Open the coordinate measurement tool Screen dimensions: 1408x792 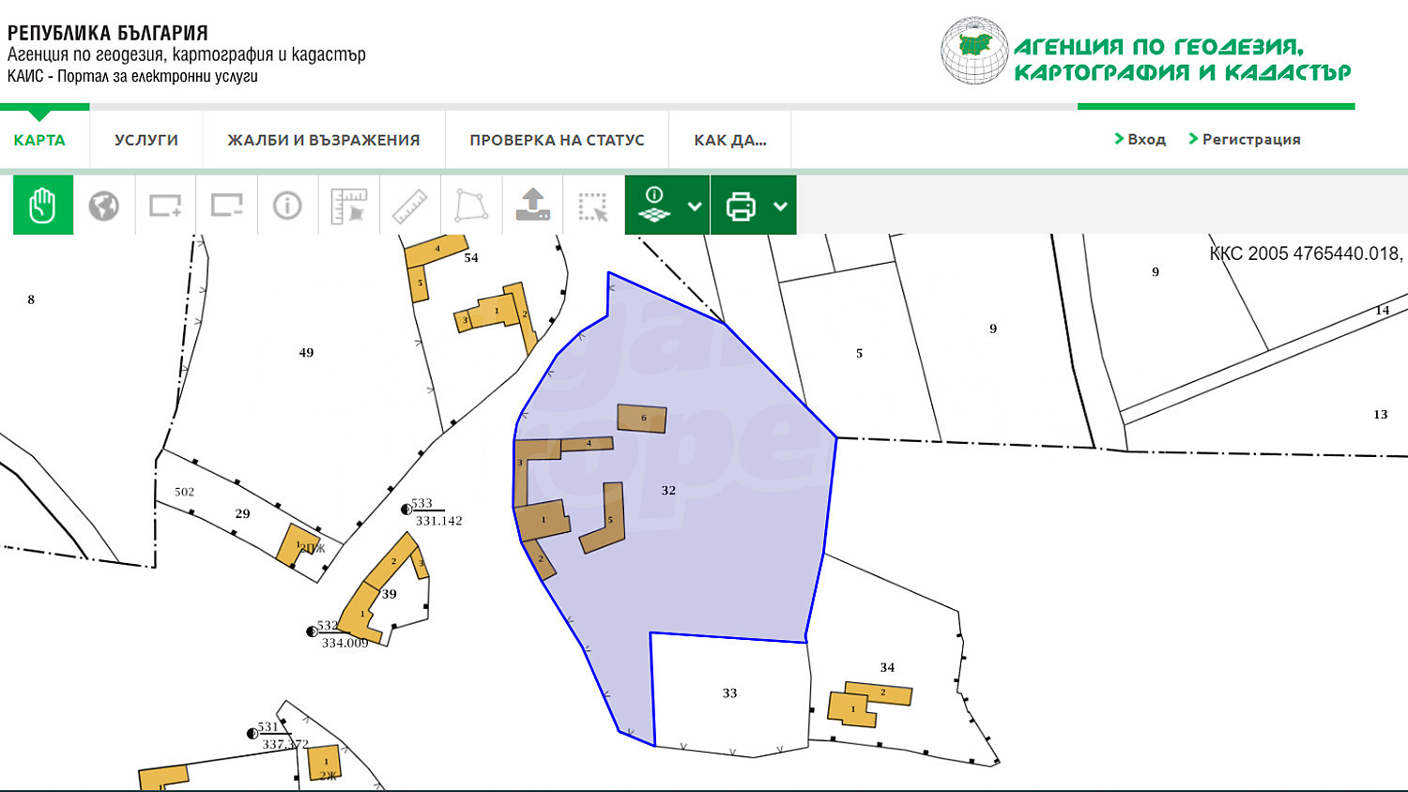348,206
